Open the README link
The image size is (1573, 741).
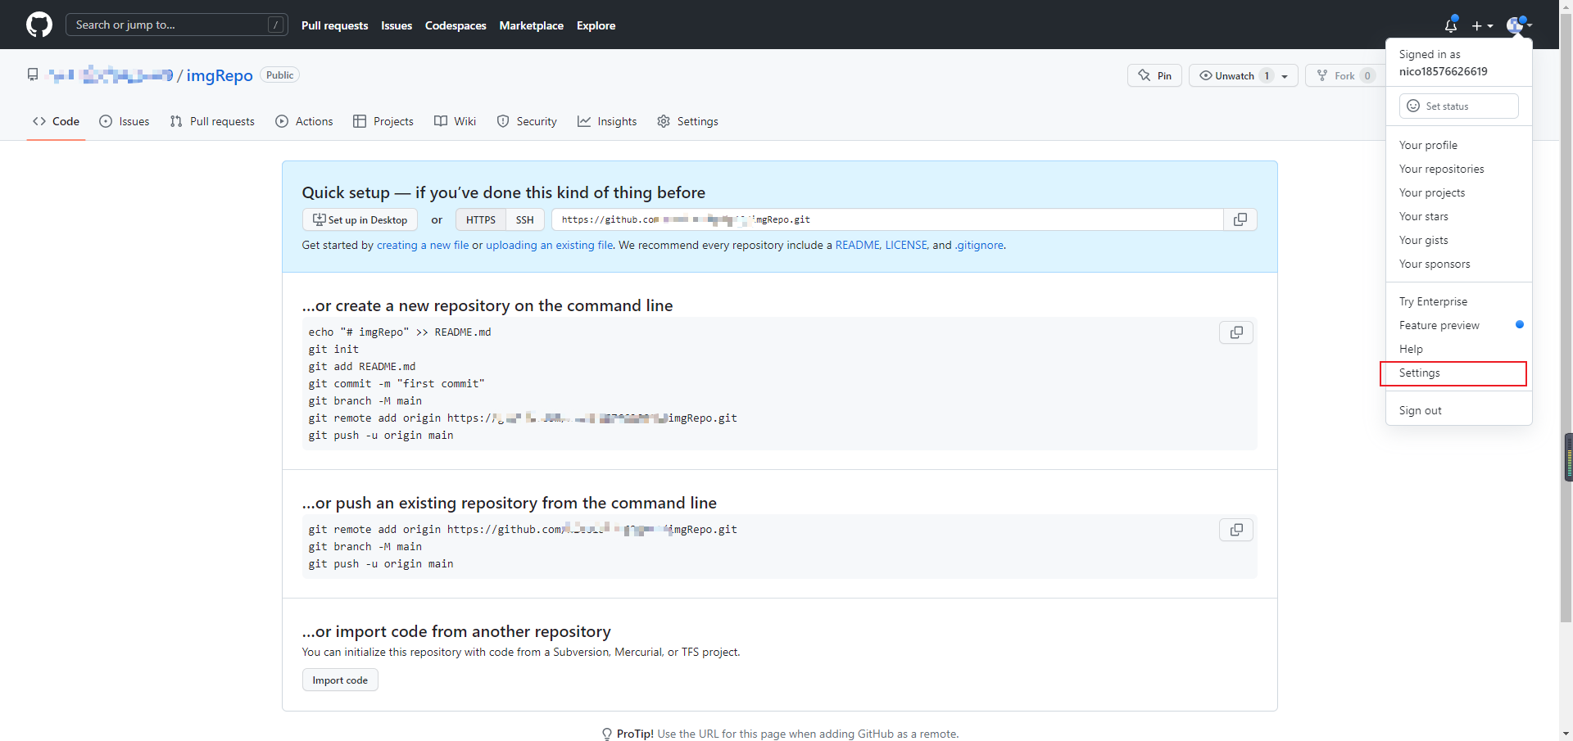coord(857,245)
